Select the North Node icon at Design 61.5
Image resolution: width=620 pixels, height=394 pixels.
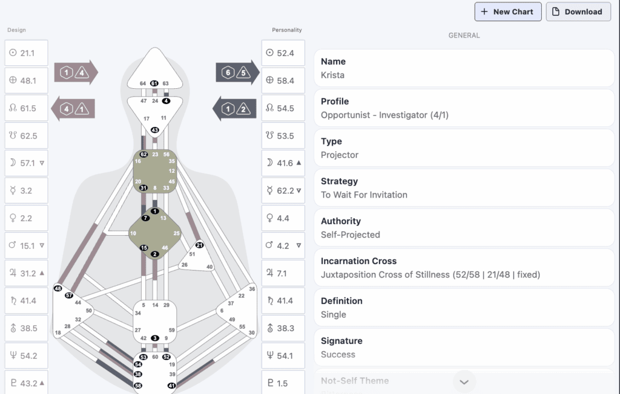(x=12, y=108)
